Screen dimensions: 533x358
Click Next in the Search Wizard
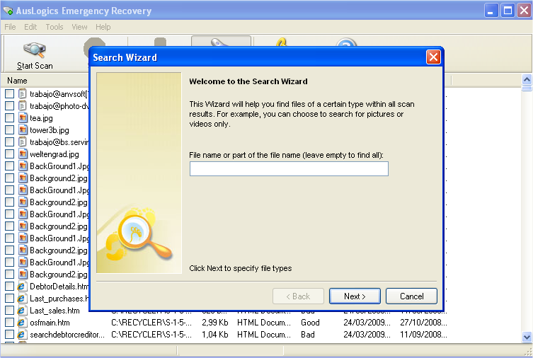click(355, 296)
